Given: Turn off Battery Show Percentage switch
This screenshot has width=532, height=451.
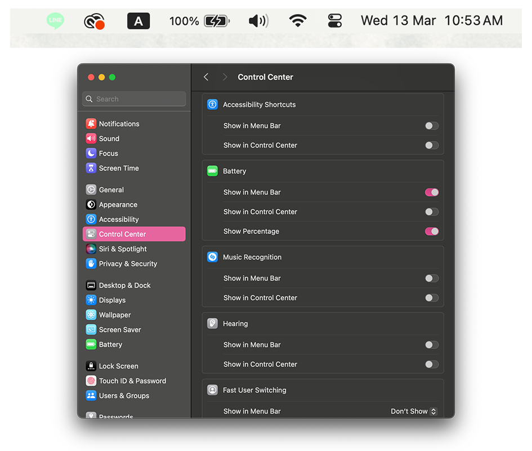Looking at the screenshot, I should [432, 232].
